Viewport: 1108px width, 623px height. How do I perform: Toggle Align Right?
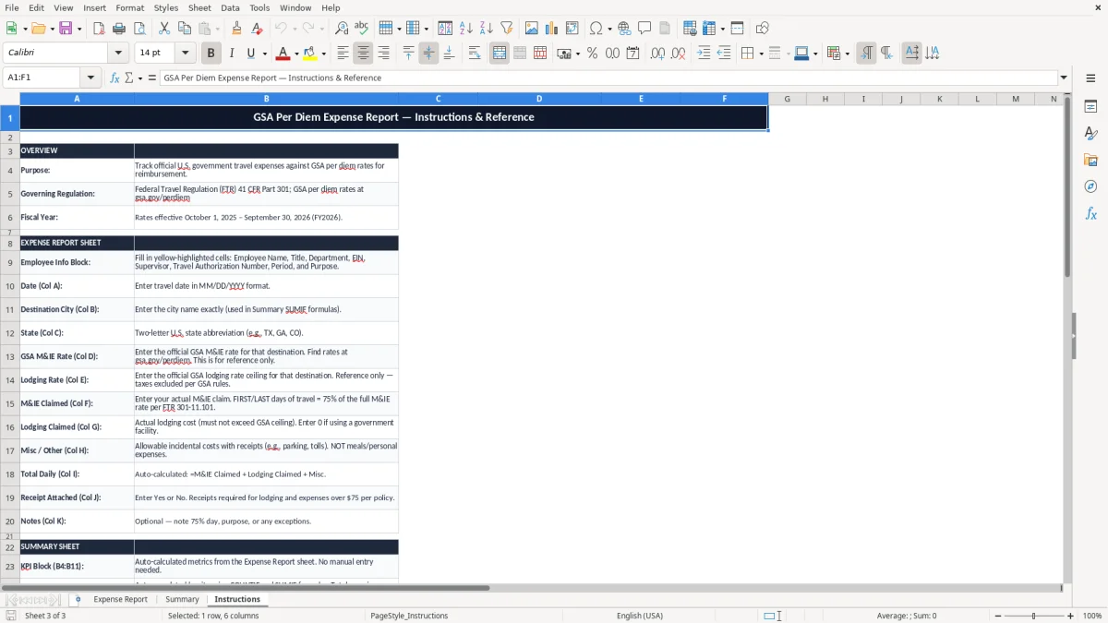click(x=383, y=54)
